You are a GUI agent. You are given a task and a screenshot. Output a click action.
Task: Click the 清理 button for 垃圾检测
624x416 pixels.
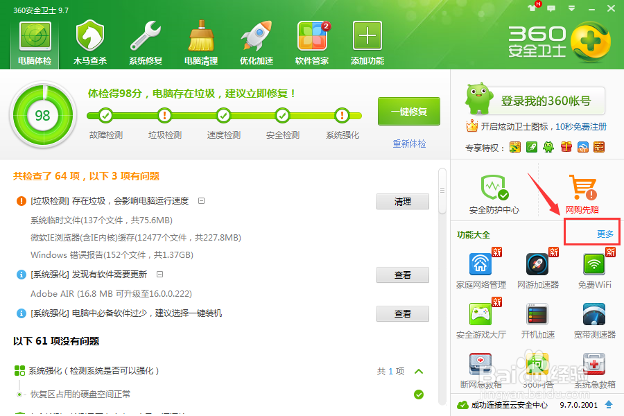point(403,202)
